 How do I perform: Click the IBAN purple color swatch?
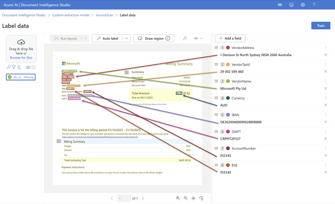228,115
